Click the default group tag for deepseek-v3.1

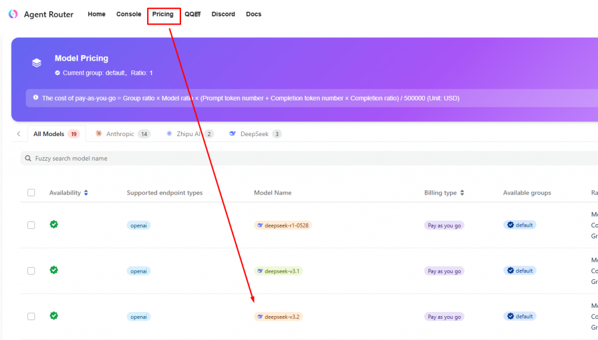pos(520,271)
